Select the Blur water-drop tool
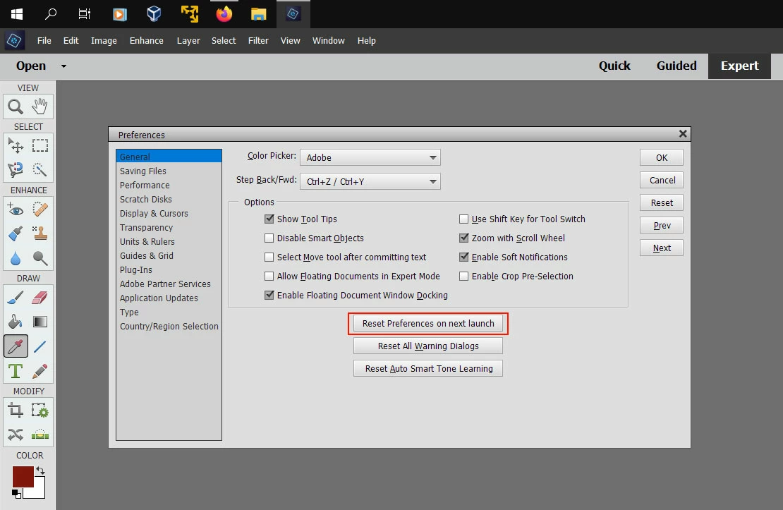The width and height of the screenshot is (783, 510). [x=16, y=257]
